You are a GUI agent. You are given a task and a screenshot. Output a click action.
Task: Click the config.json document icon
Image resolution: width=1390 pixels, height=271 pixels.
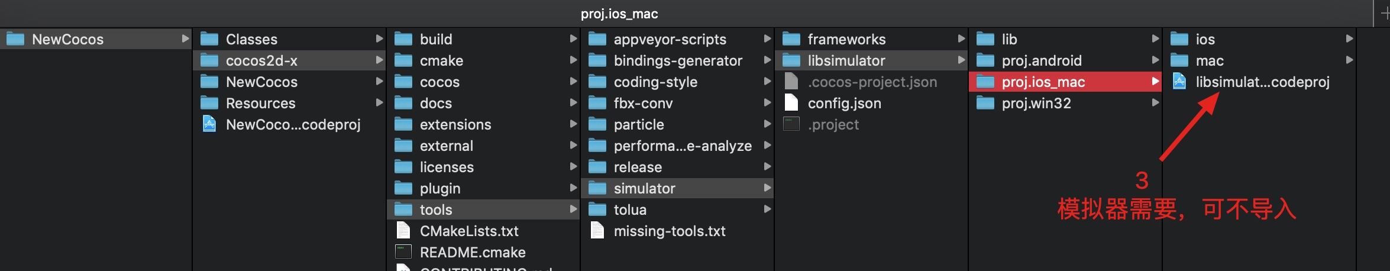791,103
